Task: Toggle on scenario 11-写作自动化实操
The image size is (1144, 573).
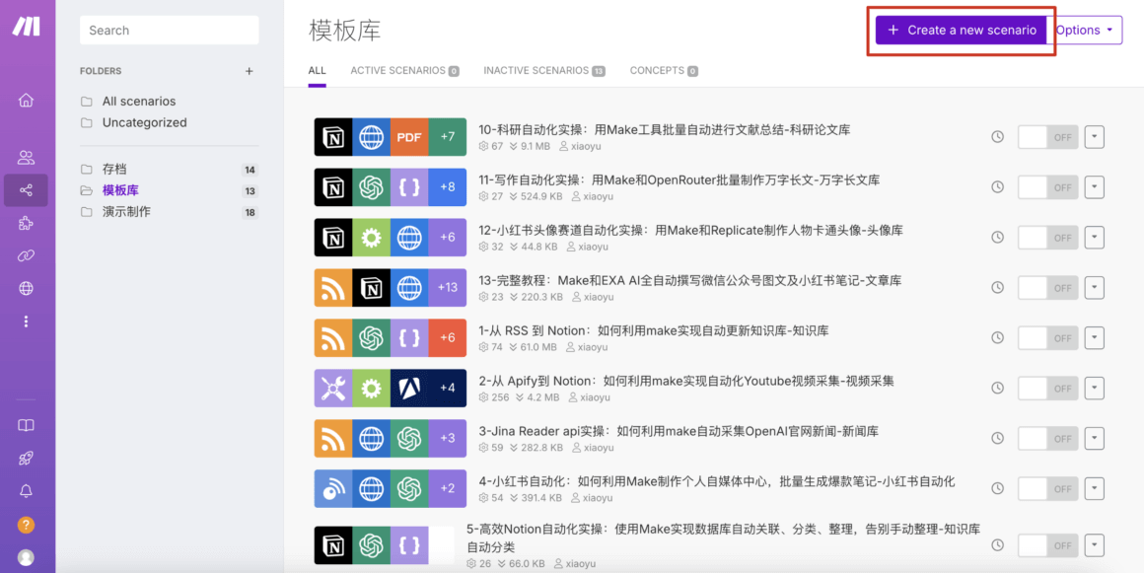Action: pos(1047,187)
